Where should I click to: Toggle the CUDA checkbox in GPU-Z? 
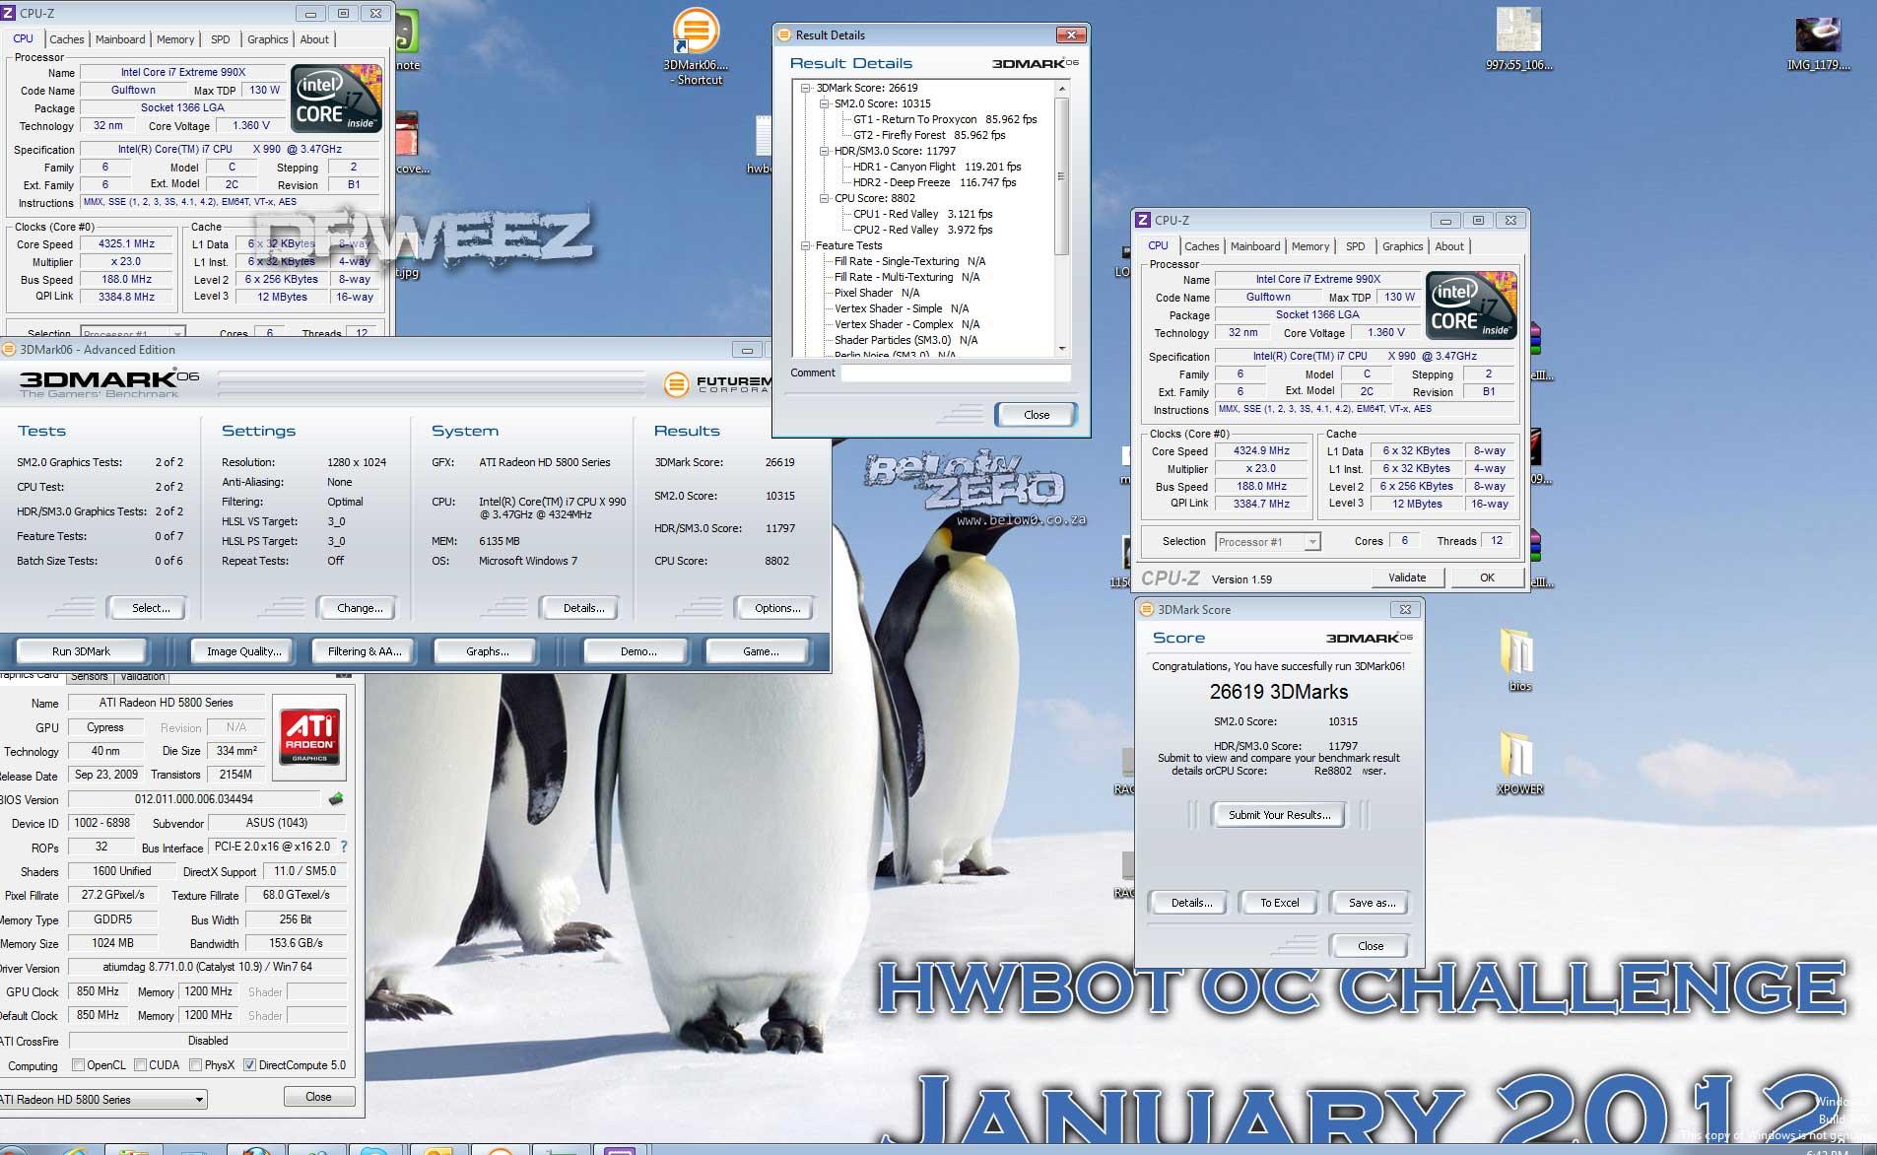pos(140,1064)
